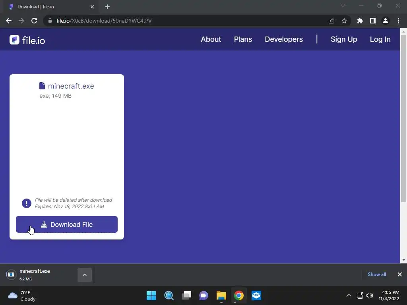Click the page scrollbar down arrow

click(x=403, y=260)
